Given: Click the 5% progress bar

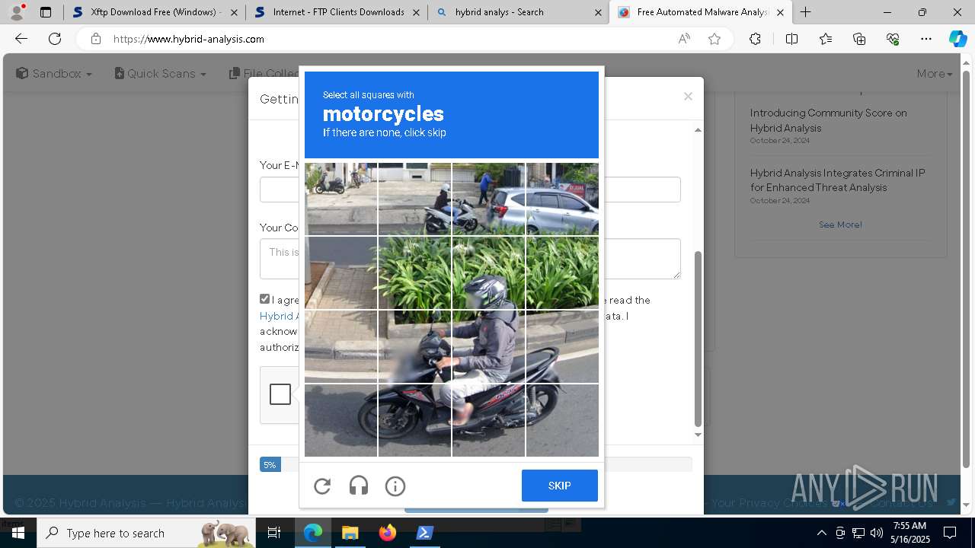Looking at the screenshot, I should (x=270, y=464).
